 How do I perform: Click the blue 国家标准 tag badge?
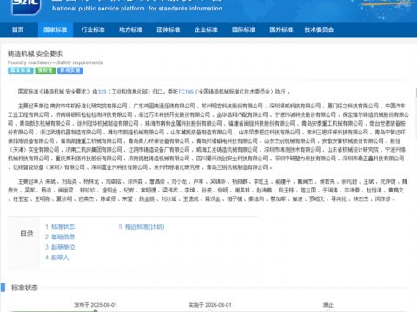(x=21, y=70)
